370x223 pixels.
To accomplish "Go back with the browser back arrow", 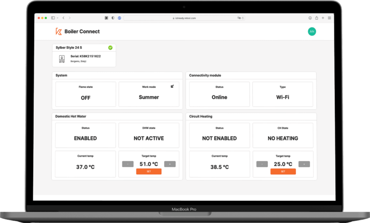I will click(x=64, y=18).
